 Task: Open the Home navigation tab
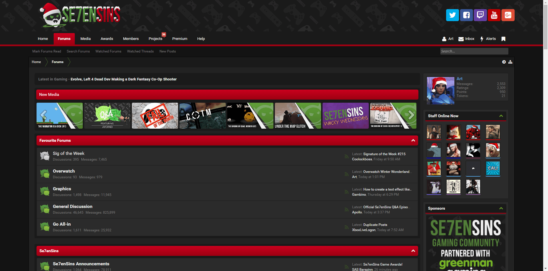(x=43, y=39)
